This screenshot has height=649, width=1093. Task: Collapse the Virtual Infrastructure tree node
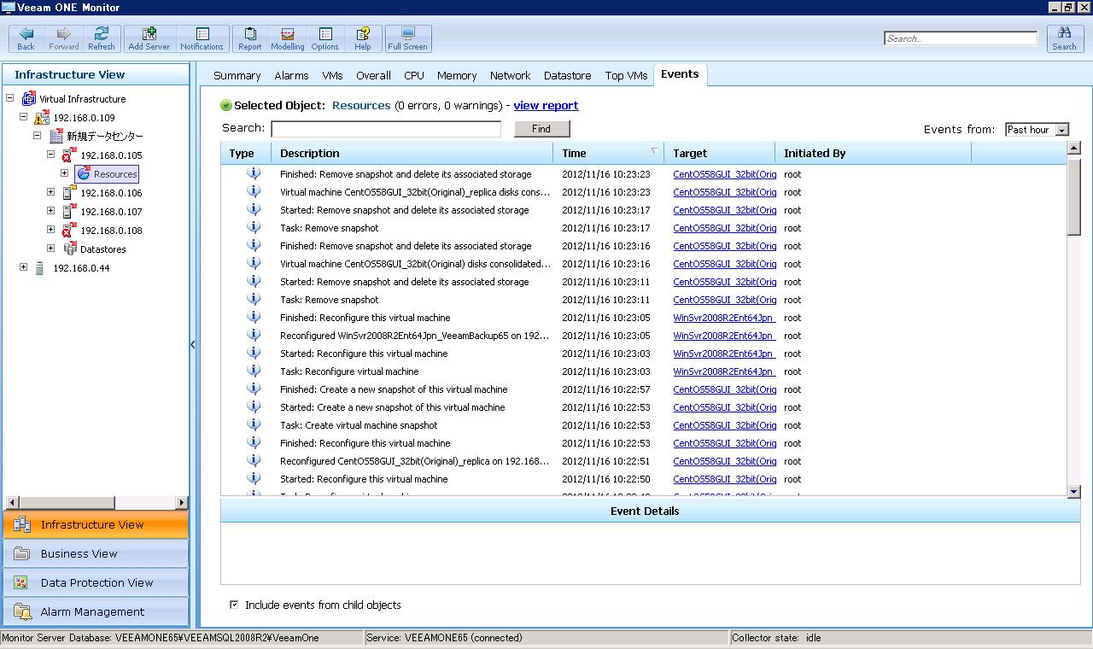click(x=10, y=98)
